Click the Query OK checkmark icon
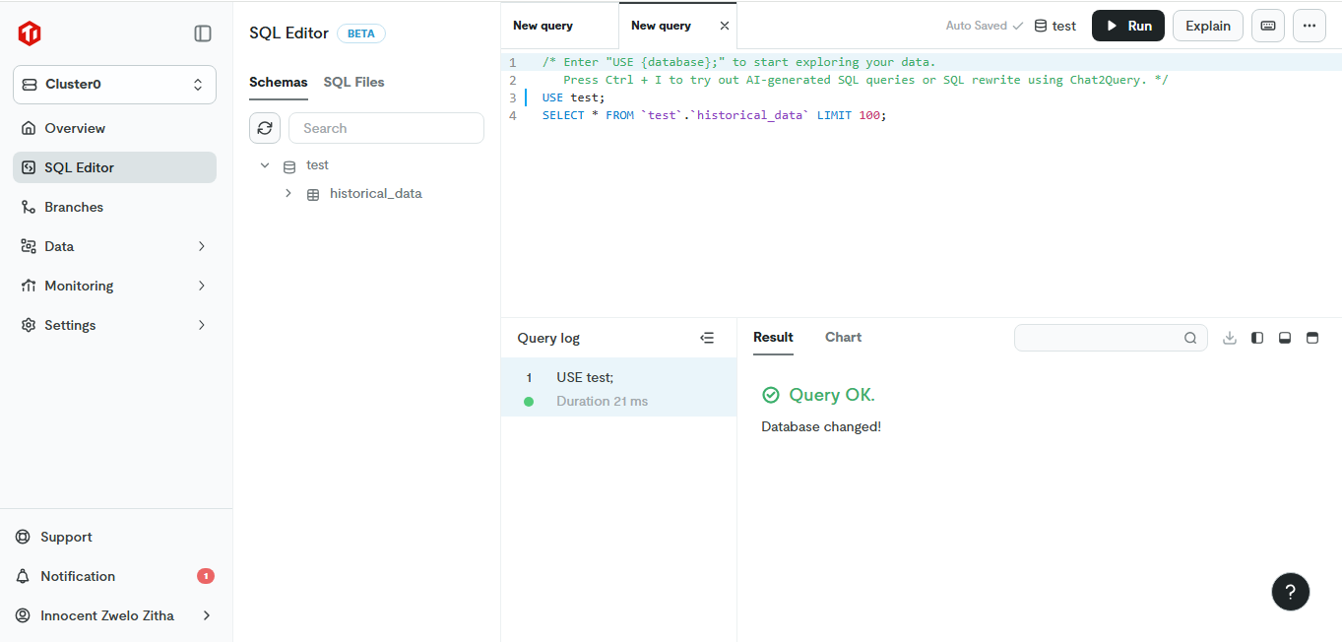This screenshot has height=642, width=1342. (x=771, y=395)
